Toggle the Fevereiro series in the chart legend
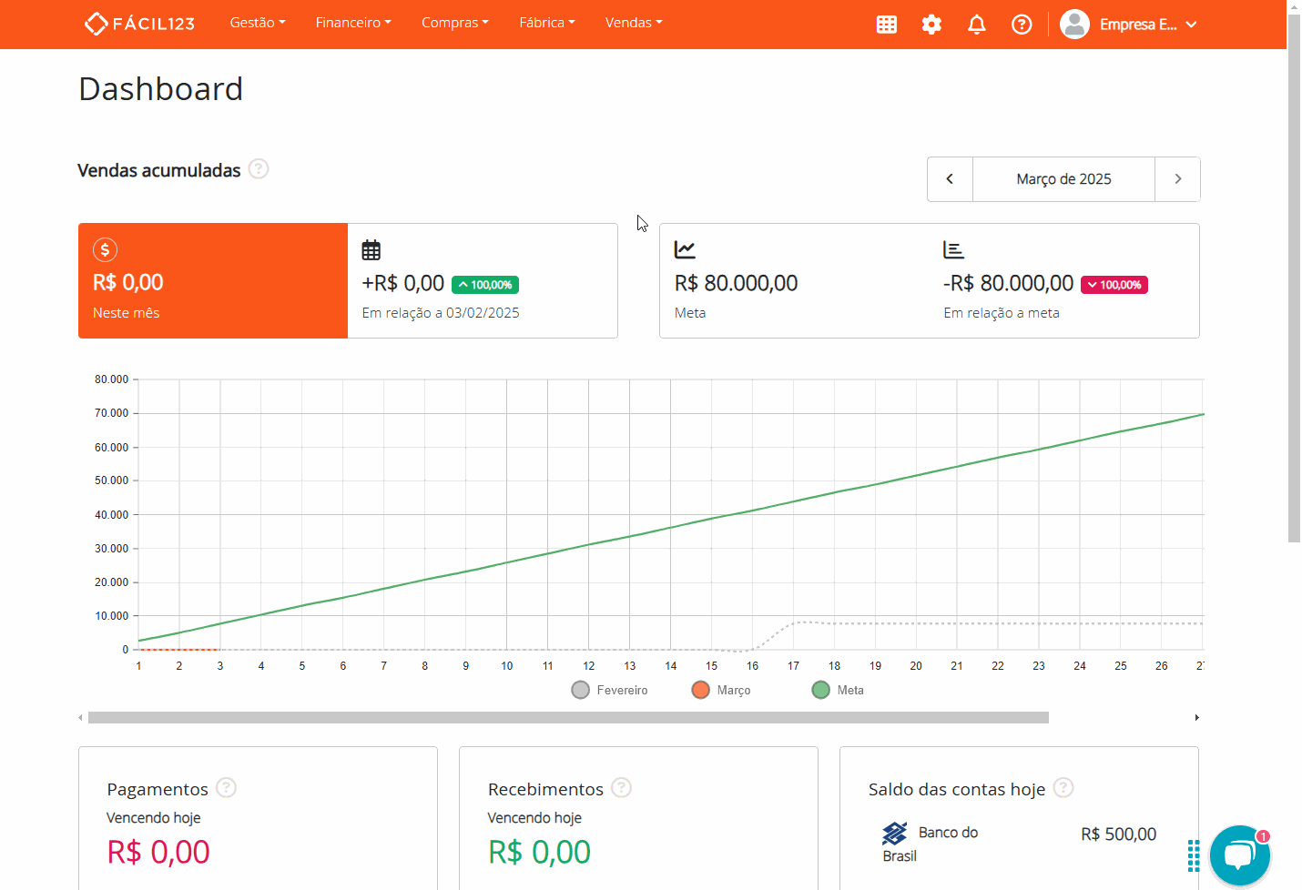The image size is (1302, 890). click(x=609, y=690)
